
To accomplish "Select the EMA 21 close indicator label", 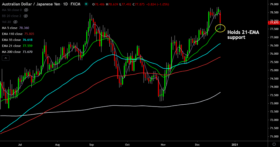I will (x=11, y=46).
